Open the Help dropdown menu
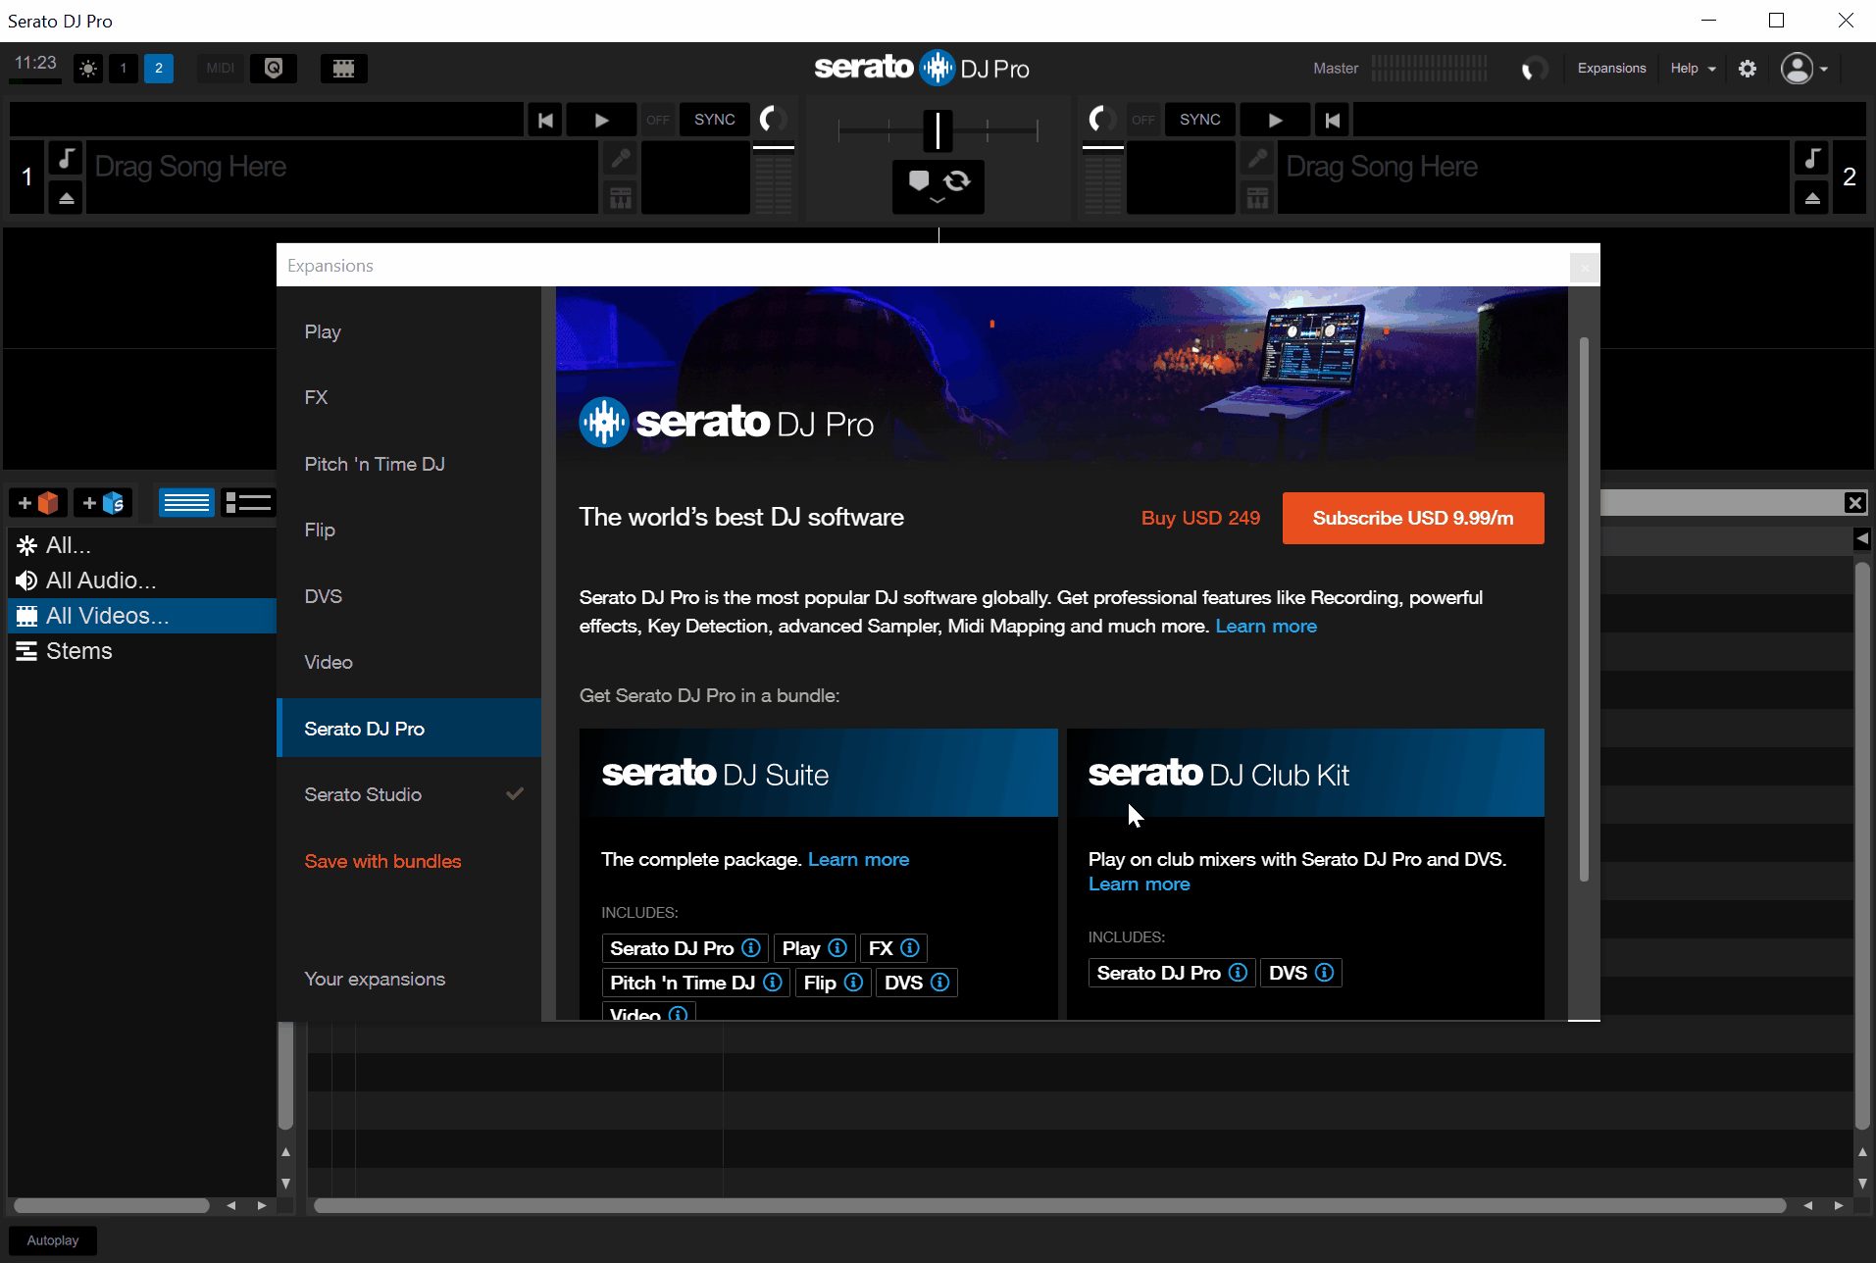The height and width of the screenshot is (1263, 1876). (x=1694, y=69)
